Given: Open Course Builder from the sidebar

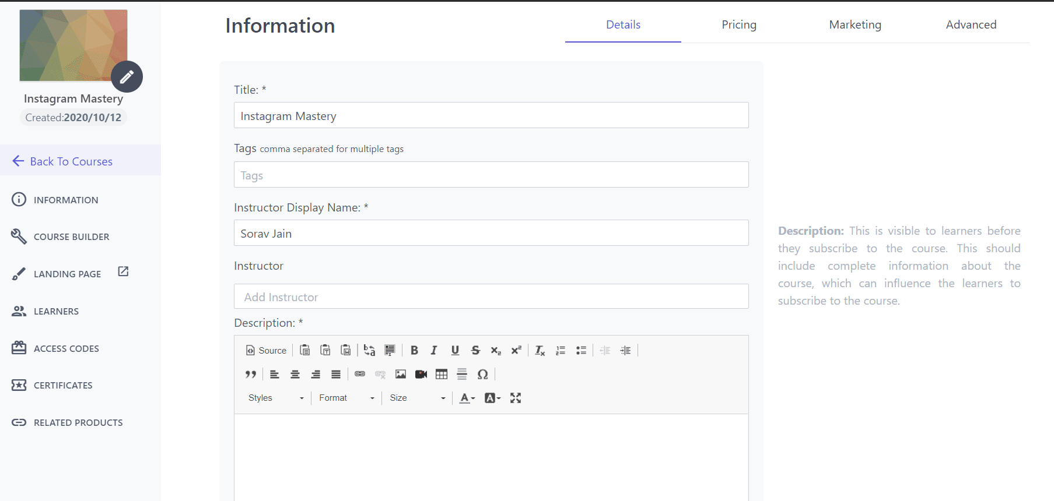Looking at the screenshot, I should pyautogui.click(x=71, y=237).
